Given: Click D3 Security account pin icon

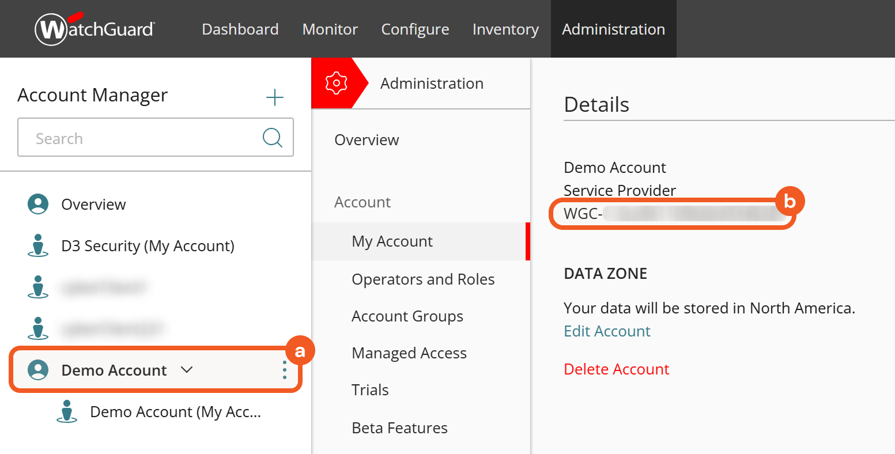Looking at the screenshot, I should click(38, 245).
